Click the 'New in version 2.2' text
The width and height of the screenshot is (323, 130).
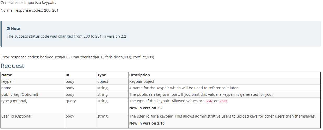pos(146,108)
